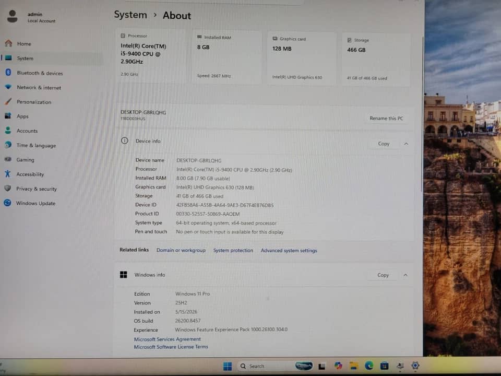Launch Microsoft Edge from the taskbar
This screenshot has height=376, width=501.
[x=369, y=366]
